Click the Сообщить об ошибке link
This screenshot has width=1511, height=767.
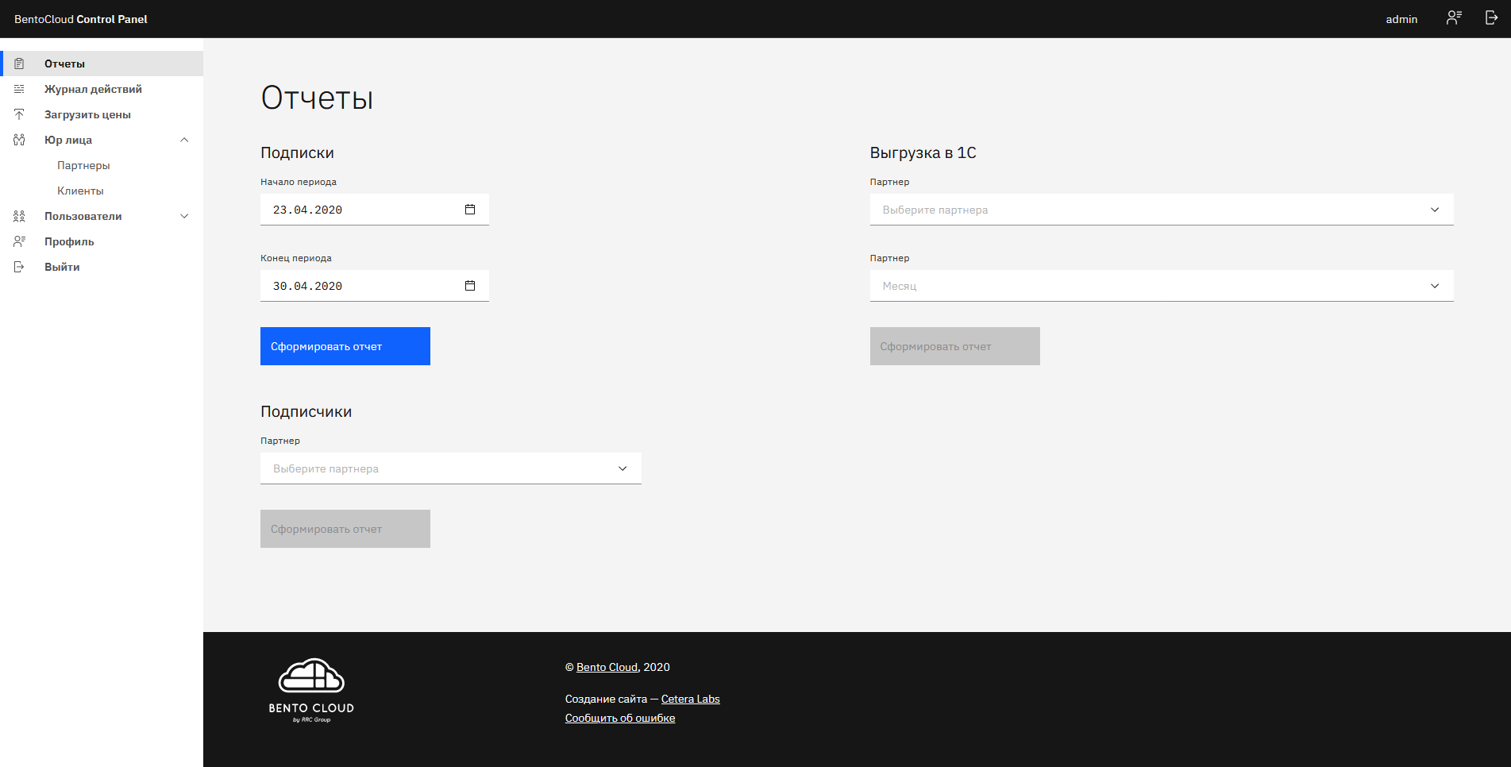click(x=619, y=718)
